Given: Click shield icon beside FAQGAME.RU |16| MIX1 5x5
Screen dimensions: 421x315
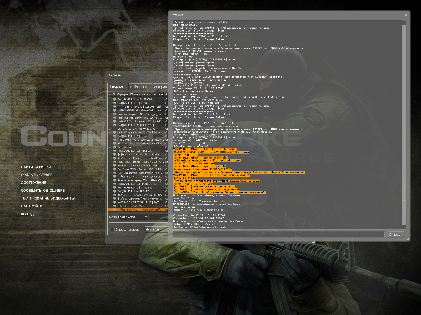Looking at the screenshot, I should 114,151.
